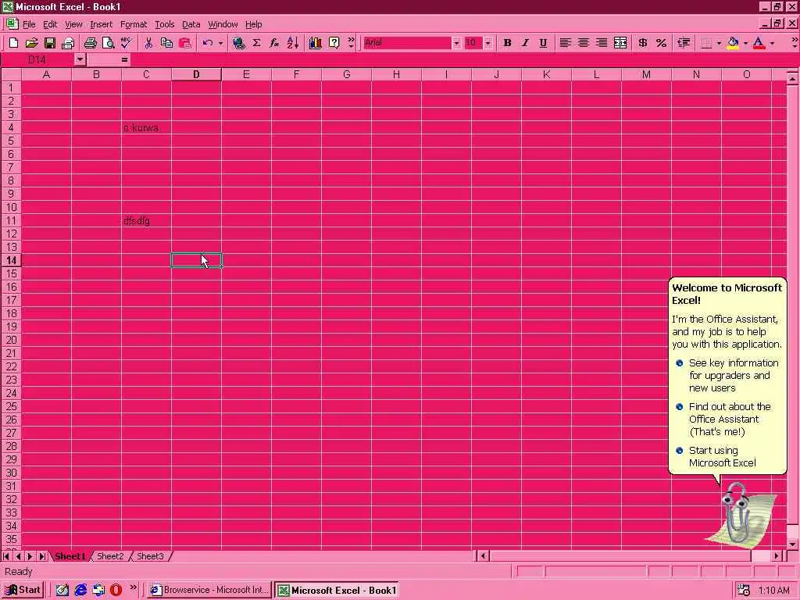Image resolution: width=800 pixels, height=600 pixels.
Task: Switch to the Sheet2 tab
Action: [110, 556]
